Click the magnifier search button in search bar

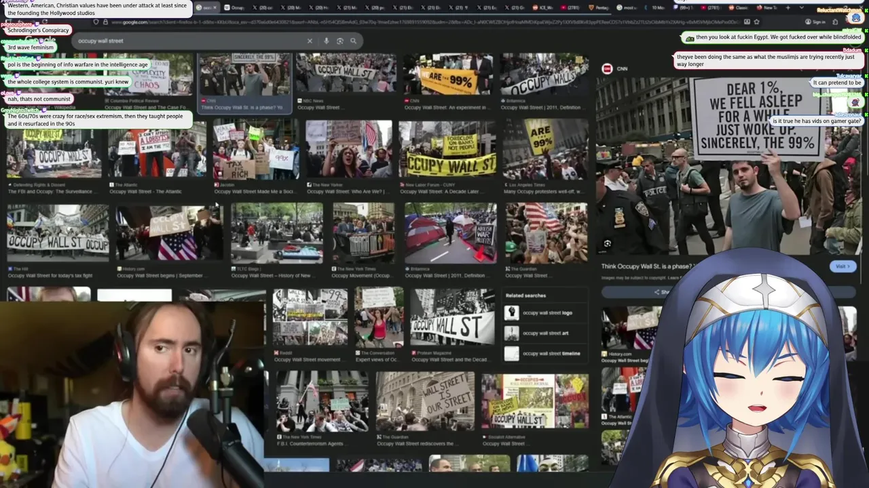pos(353,41)
